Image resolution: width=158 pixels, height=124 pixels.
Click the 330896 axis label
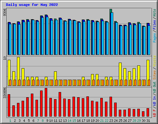point(5,93)
